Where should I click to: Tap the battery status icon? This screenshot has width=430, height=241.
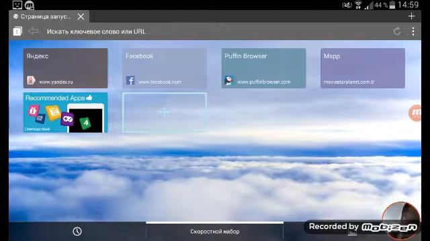point(392,5)
